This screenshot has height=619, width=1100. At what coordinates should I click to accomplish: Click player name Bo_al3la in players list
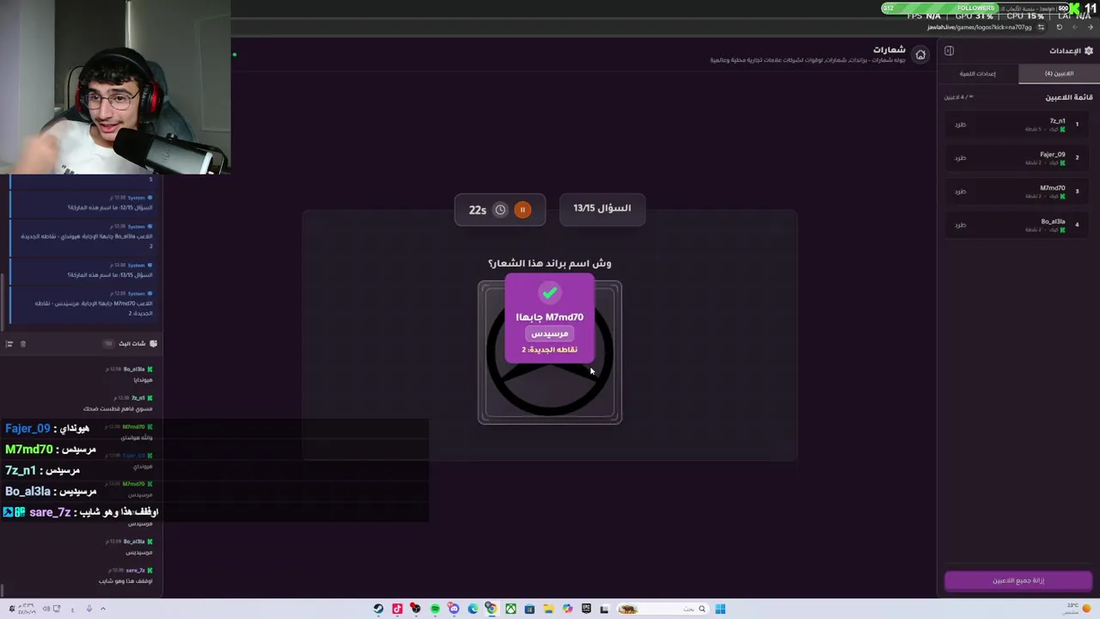point(1053,222)
